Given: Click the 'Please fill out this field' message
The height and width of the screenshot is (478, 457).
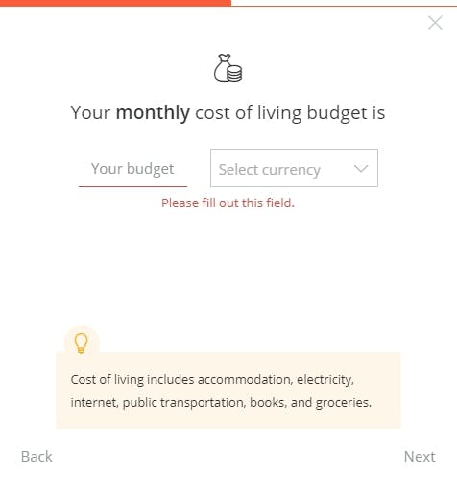Looking at the screenshot, I should 228,203.
